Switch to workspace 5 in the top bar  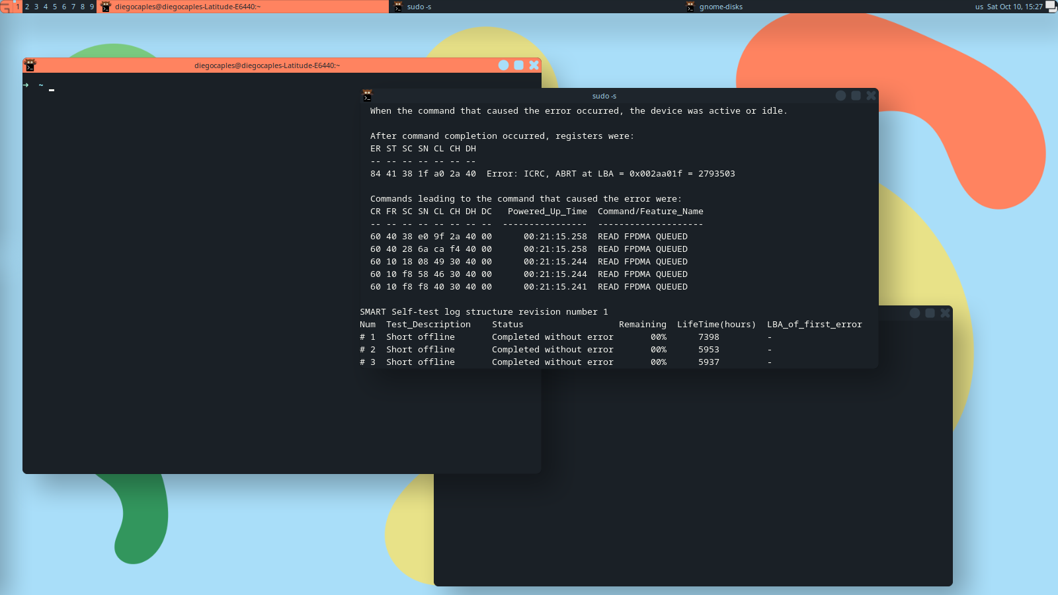pos(55,7)
